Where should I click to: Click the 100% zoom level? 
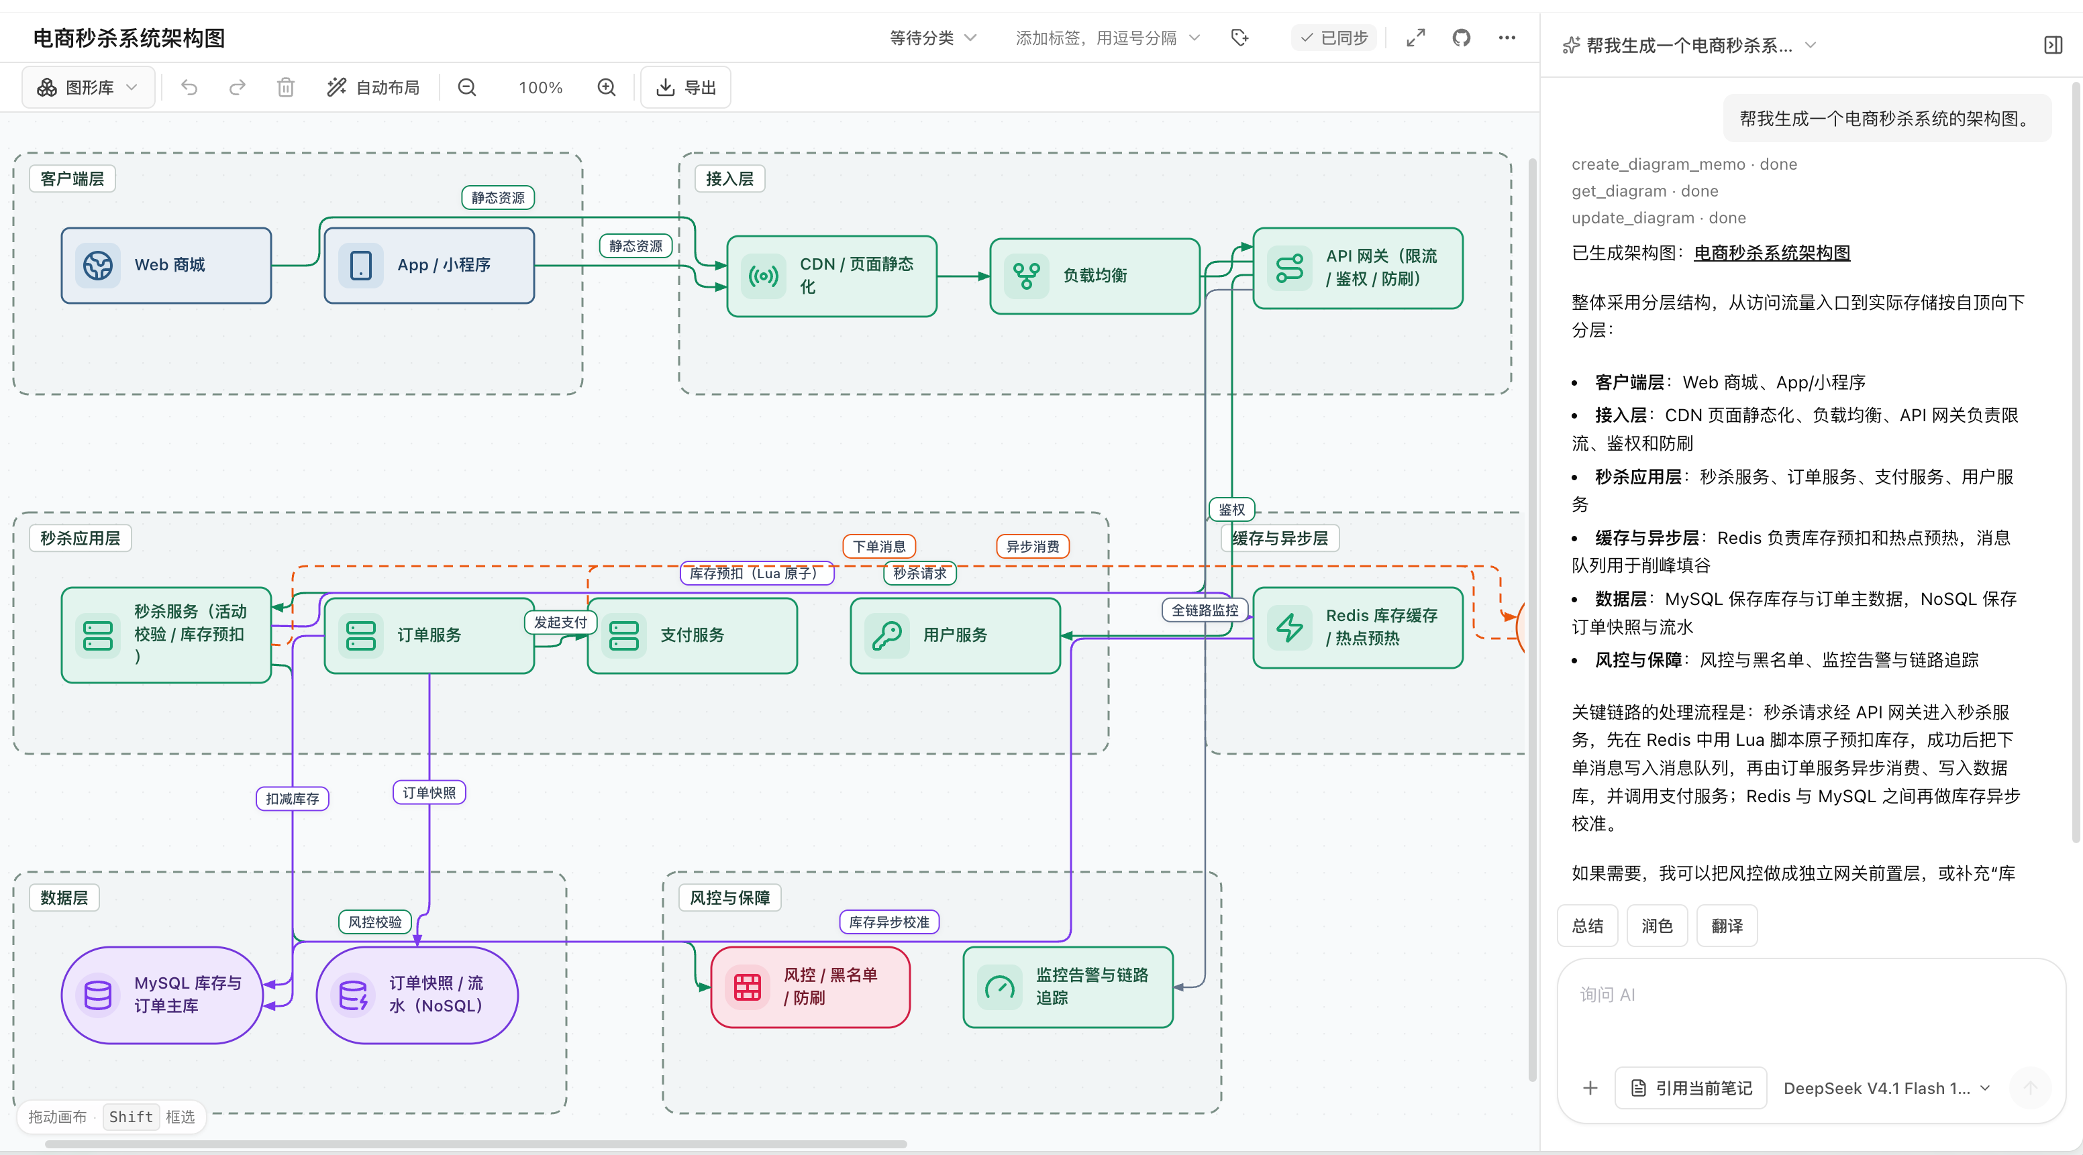point(540,87)
